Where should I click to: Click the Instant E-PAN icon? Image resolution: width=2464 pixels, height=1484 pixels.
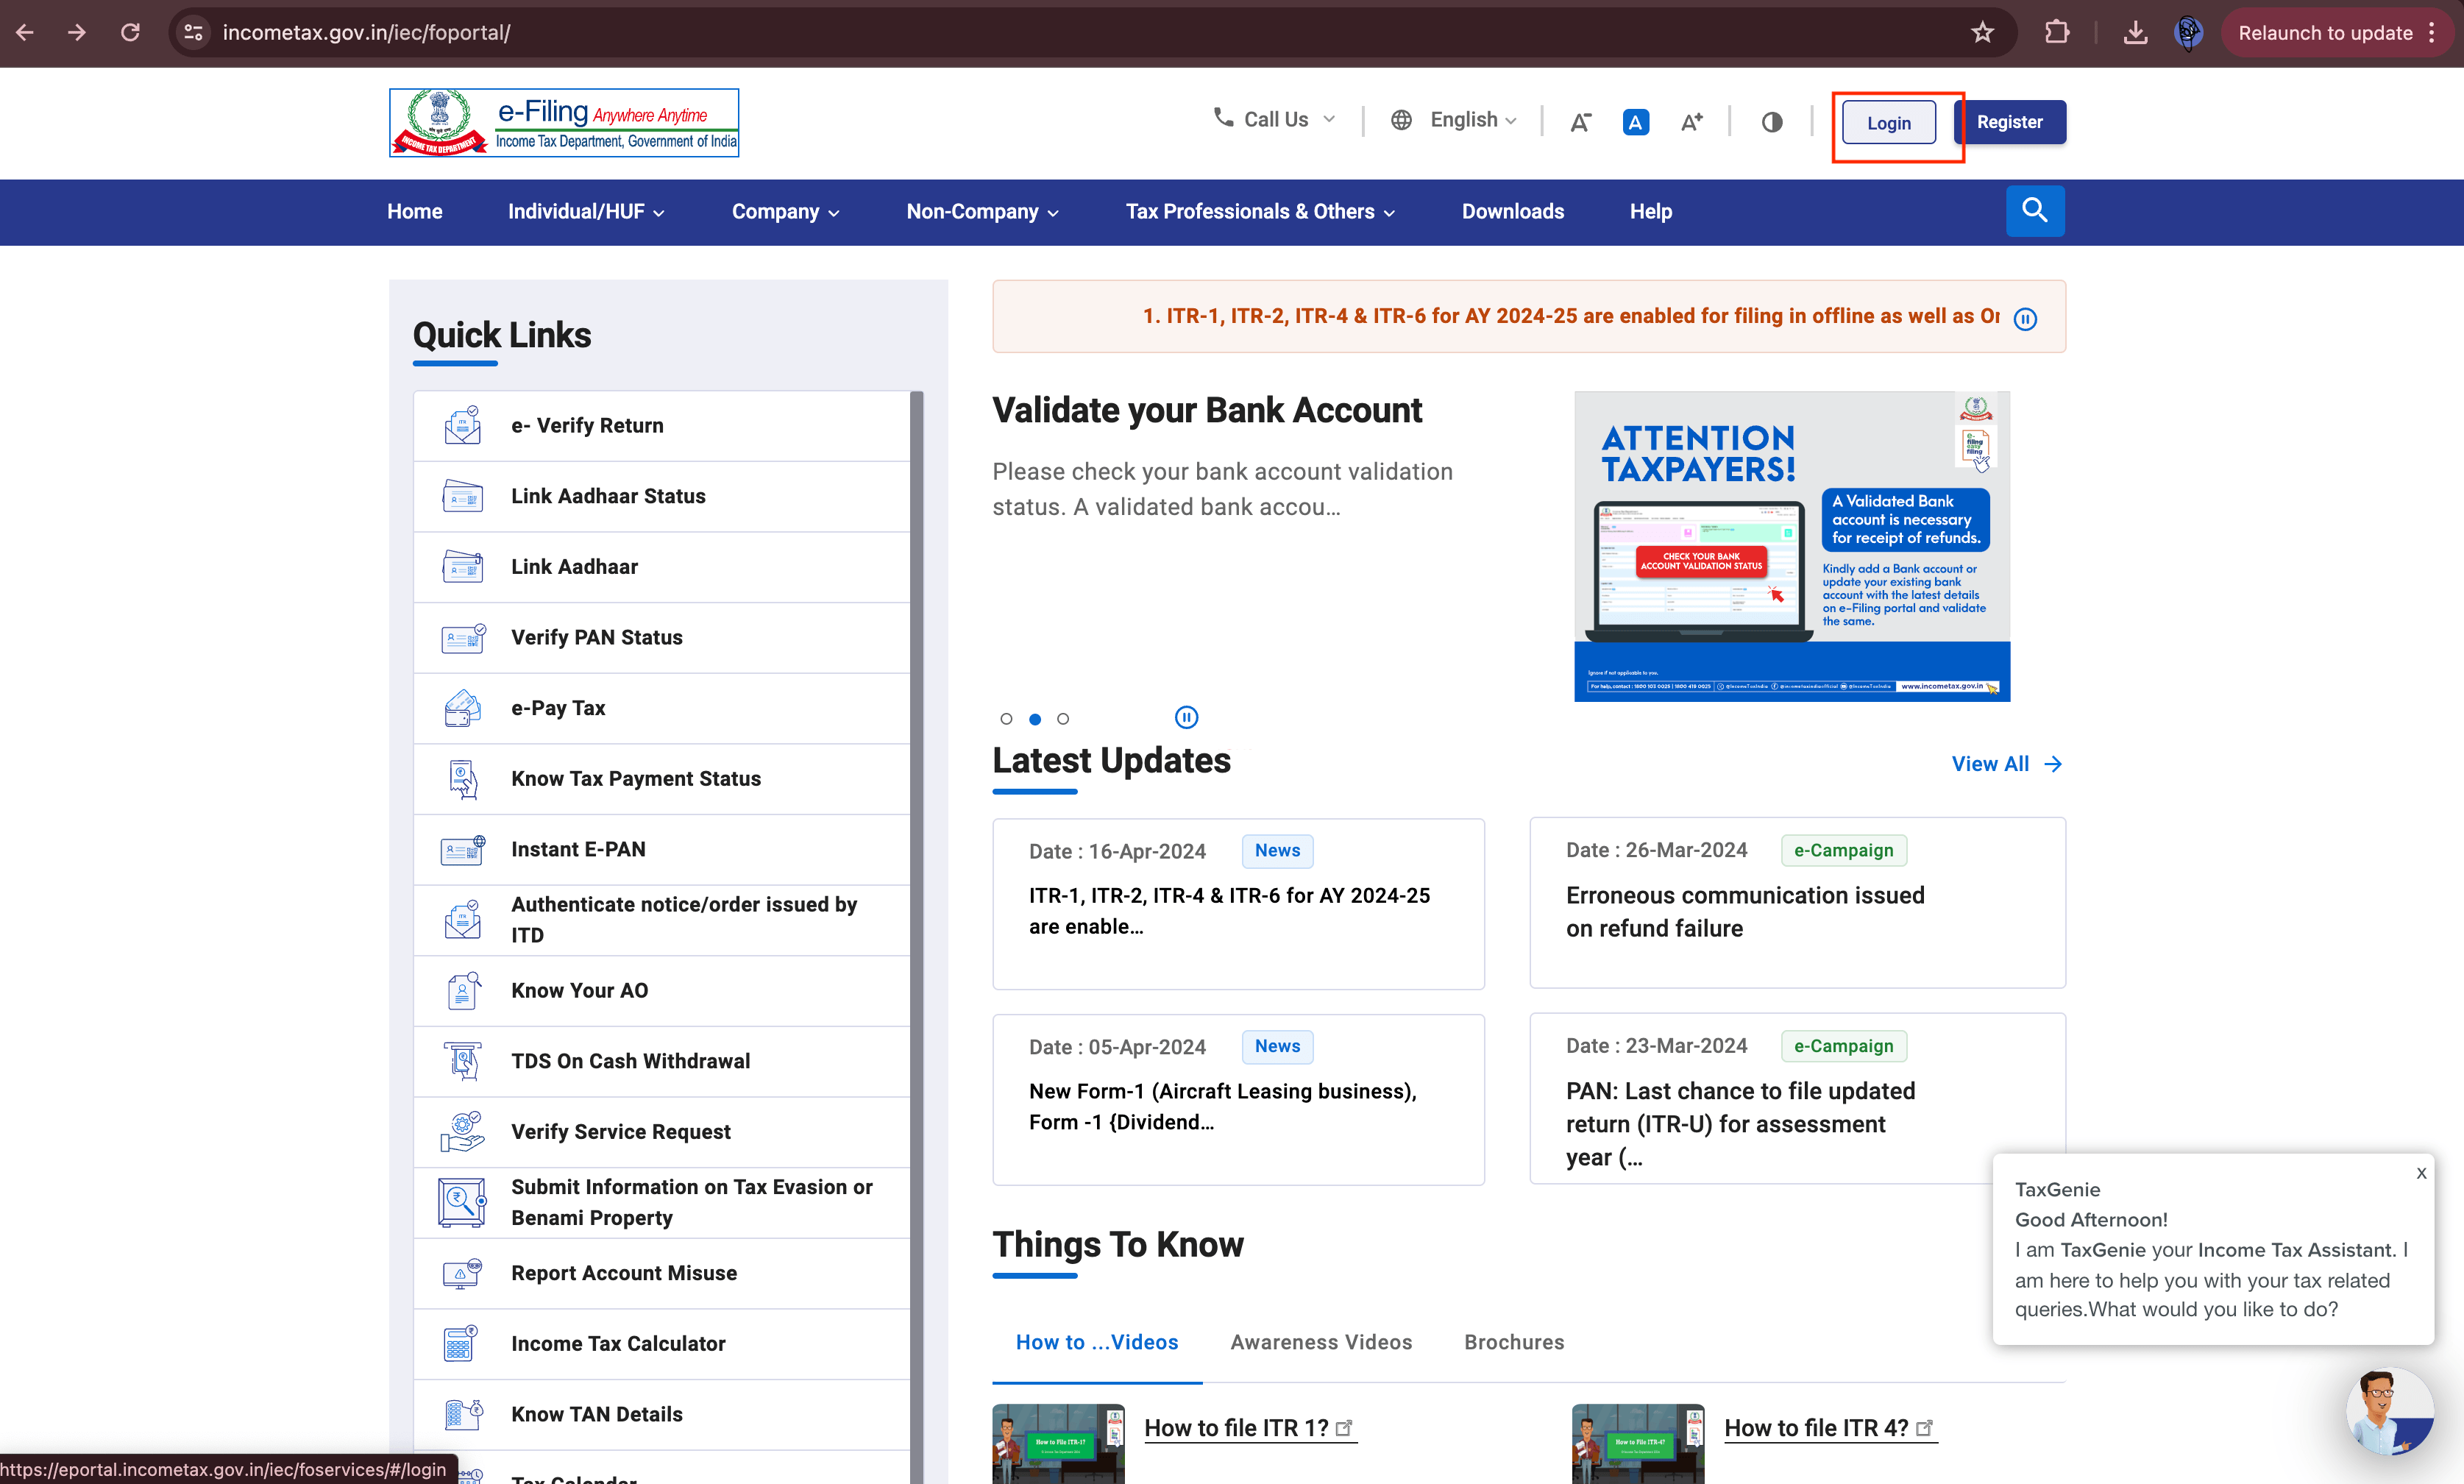461,848
